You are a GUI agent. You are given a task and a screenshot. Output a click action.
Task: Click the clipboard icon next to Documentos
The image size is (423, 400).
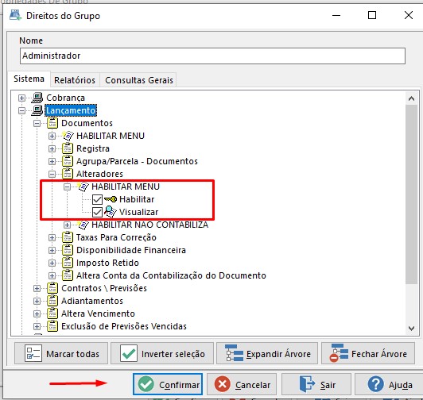pos(52,123)
